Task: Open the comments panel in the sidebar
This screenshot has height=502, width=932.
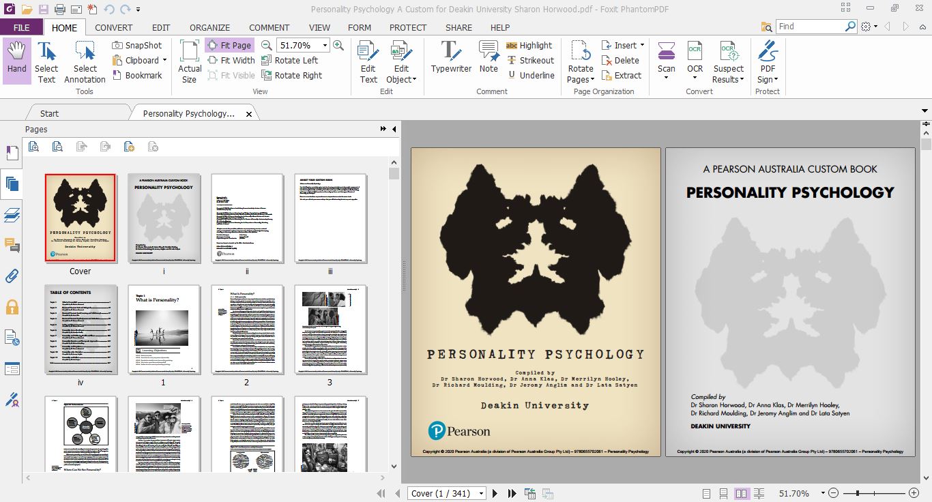Action: (x=12, y=245)
